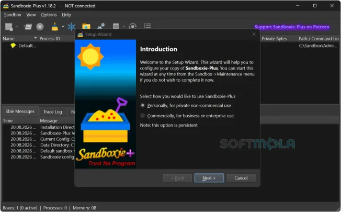Click the New Sandbox toolbar icon
This screenshot has height=212, width=341.
tap(9, 27)
